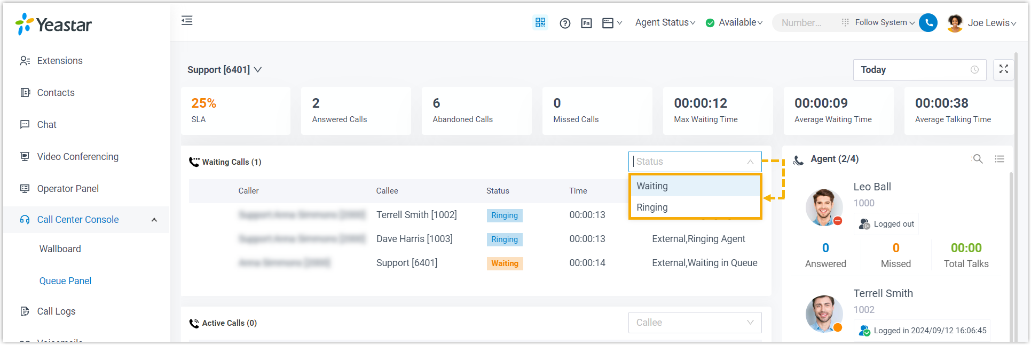Image resolution: width=1031 pixels, height=345 pixels.
Task: Click the help question mark icon
Action: (x=565, y=23)
